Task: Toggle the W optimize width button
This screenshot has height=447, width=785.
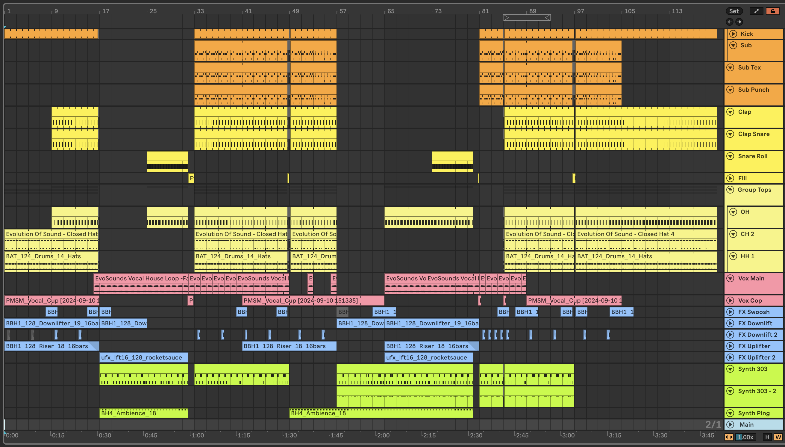Action: pos(778,437)
